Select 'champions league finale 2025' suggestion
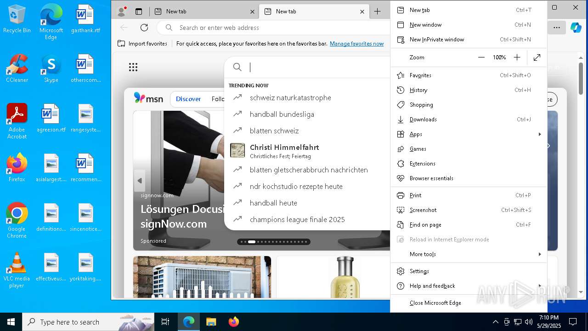Image resolution: width=588 pixels, height=331 pixels. [x=307, y=220]
